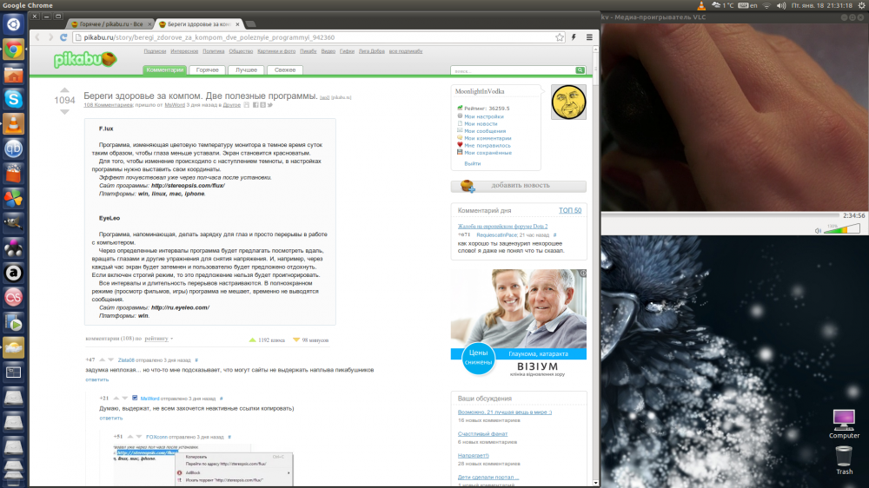
Task: Open the keyboard layout en indicator
Action: 747,5
